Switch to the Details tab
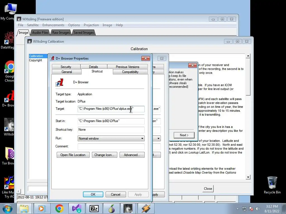This screenshot has width=286, height=214. coord(93,67)
